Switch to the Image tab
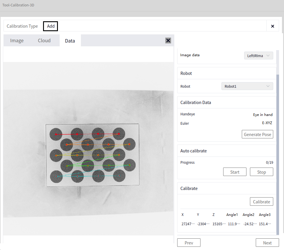Screen dimensions: 284x250 (17, 41)
